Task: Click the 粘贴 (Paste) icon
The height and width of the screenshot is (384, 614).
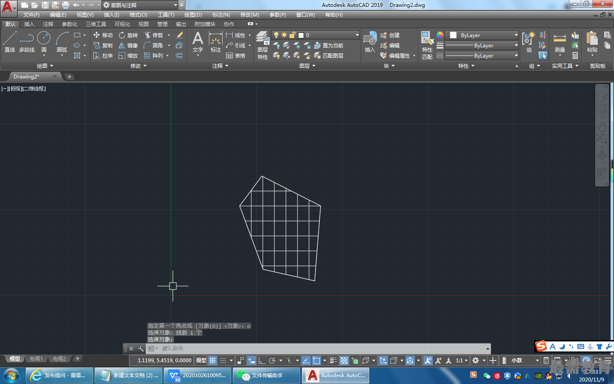Action: click(x=592, y=42)
